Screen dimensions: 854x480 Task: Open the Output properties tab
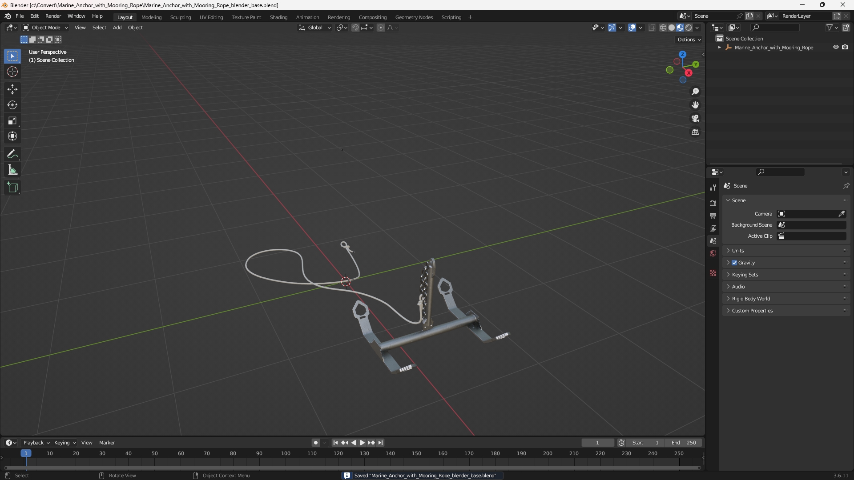coord(713,216)
